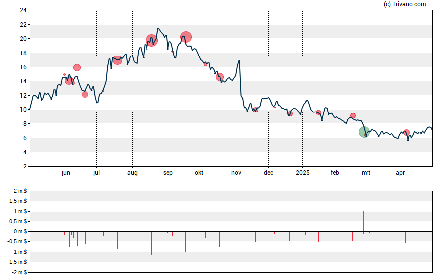441x280 pixels.
Task: Click the 'dec' axis label
Action: 268,172
